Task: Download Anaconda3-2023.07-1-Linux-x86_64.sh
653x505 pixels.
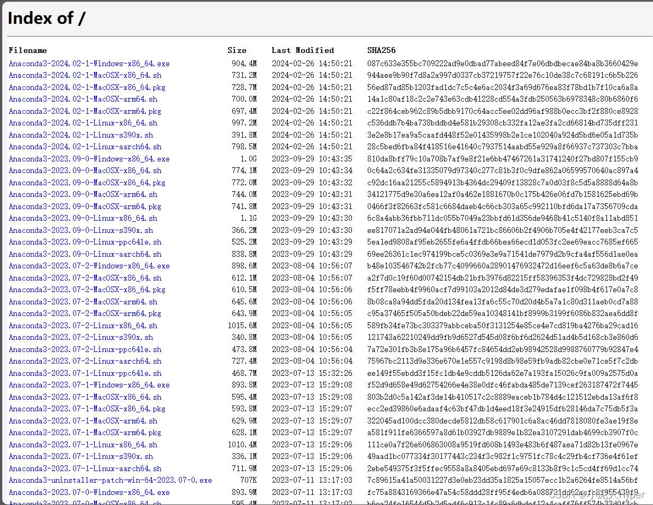Action: pos(83,445)
